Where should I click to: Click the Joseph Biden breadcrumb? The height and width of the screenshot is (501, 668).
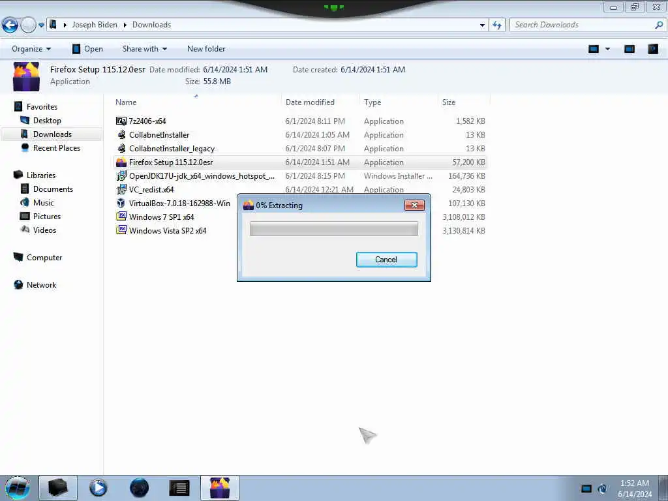(95, 25)
